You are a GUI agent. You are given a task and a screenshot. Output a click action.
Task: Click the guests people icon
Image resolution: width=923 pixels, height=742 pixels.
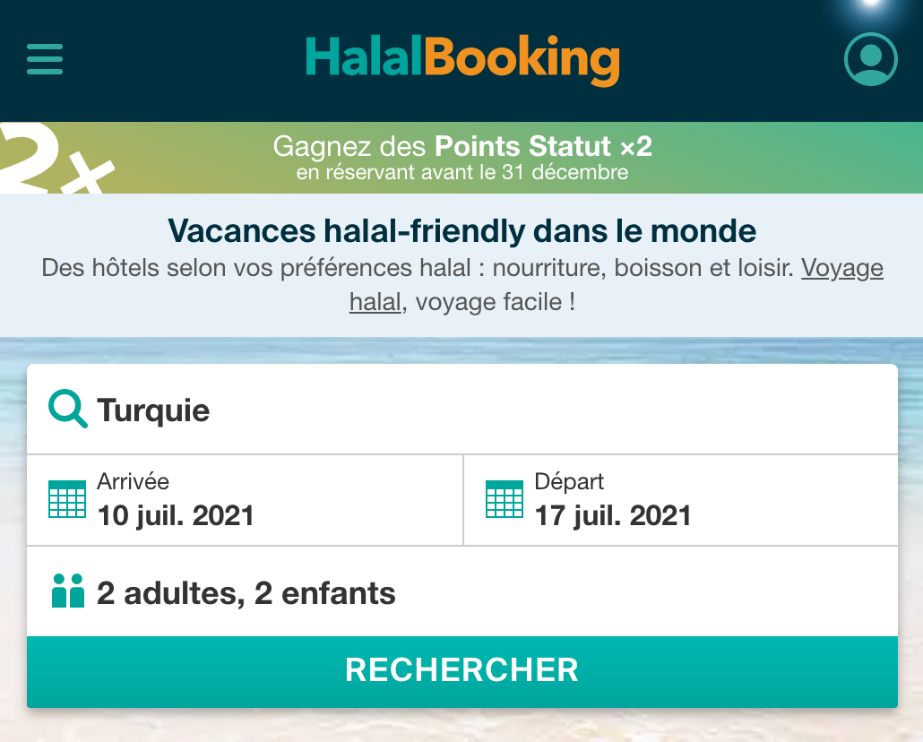[68, 591]
